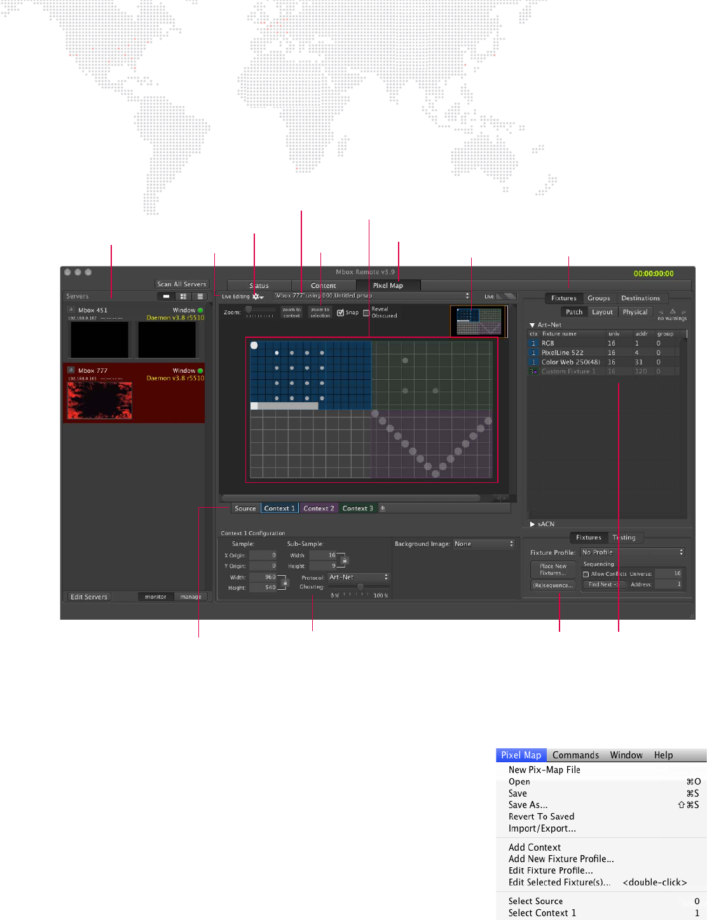The image size is (707, 920).
Task: Click the Sub-Sample aspect lock icon
Action: click(345, 561)
